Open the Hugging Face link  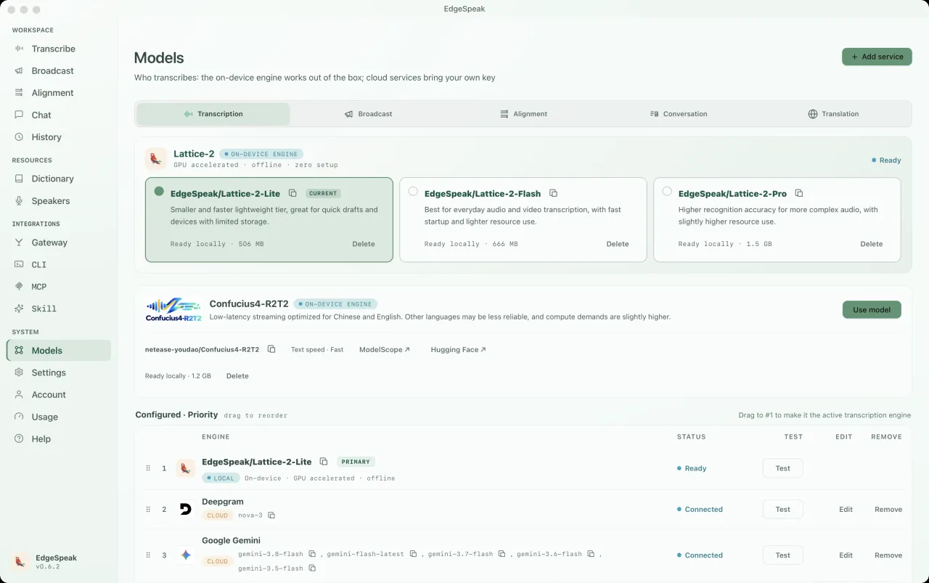tap(458, 350)
